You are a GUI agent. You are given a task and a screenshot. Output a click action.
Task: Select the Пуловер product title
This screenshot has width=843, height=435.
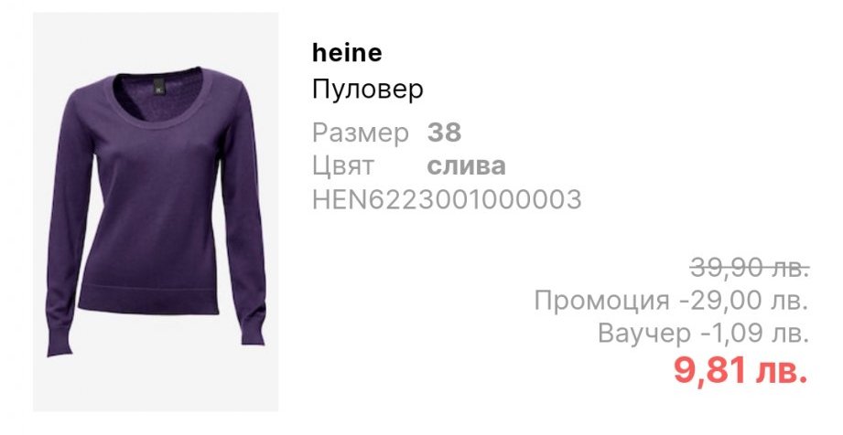click(x=368, y=90)
